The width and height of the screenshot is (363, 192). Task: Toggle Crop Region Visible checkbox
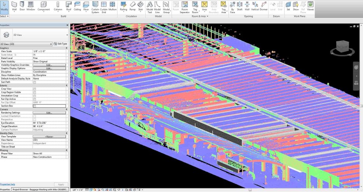pos(35,92)
